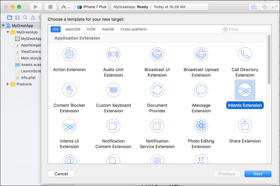Expand the Products folder triangle
Viewport: 280px width, 186px height.
point(8,84)
